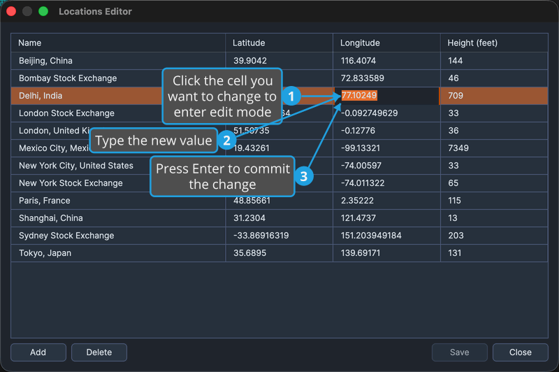
Task: Select the Beijing, China name cell
Action: 118,61
